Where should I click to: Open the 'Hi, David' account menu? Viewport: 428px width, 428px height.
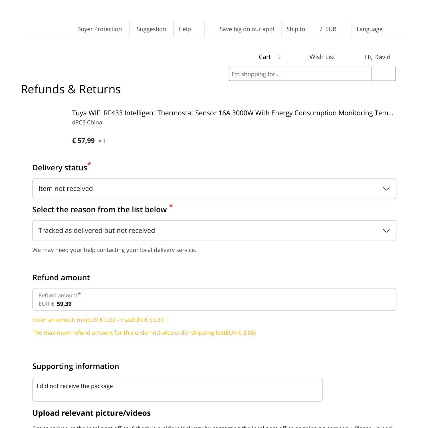click(377, 57)
